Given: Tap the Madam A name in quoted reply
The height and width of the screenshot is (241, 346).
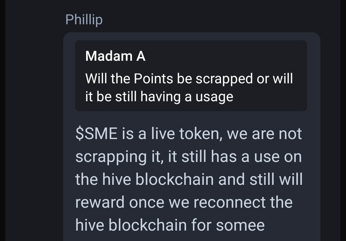Looking at the screenshot, I should 115,56.
